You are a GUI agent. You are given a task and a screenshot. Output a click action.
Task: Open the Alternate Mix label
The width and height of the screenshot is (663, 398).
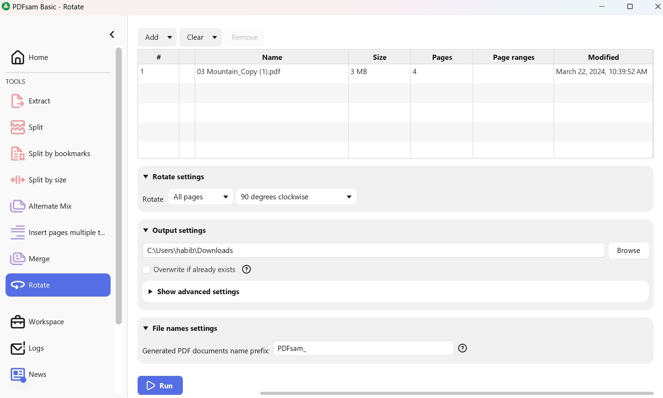(50, 206)
